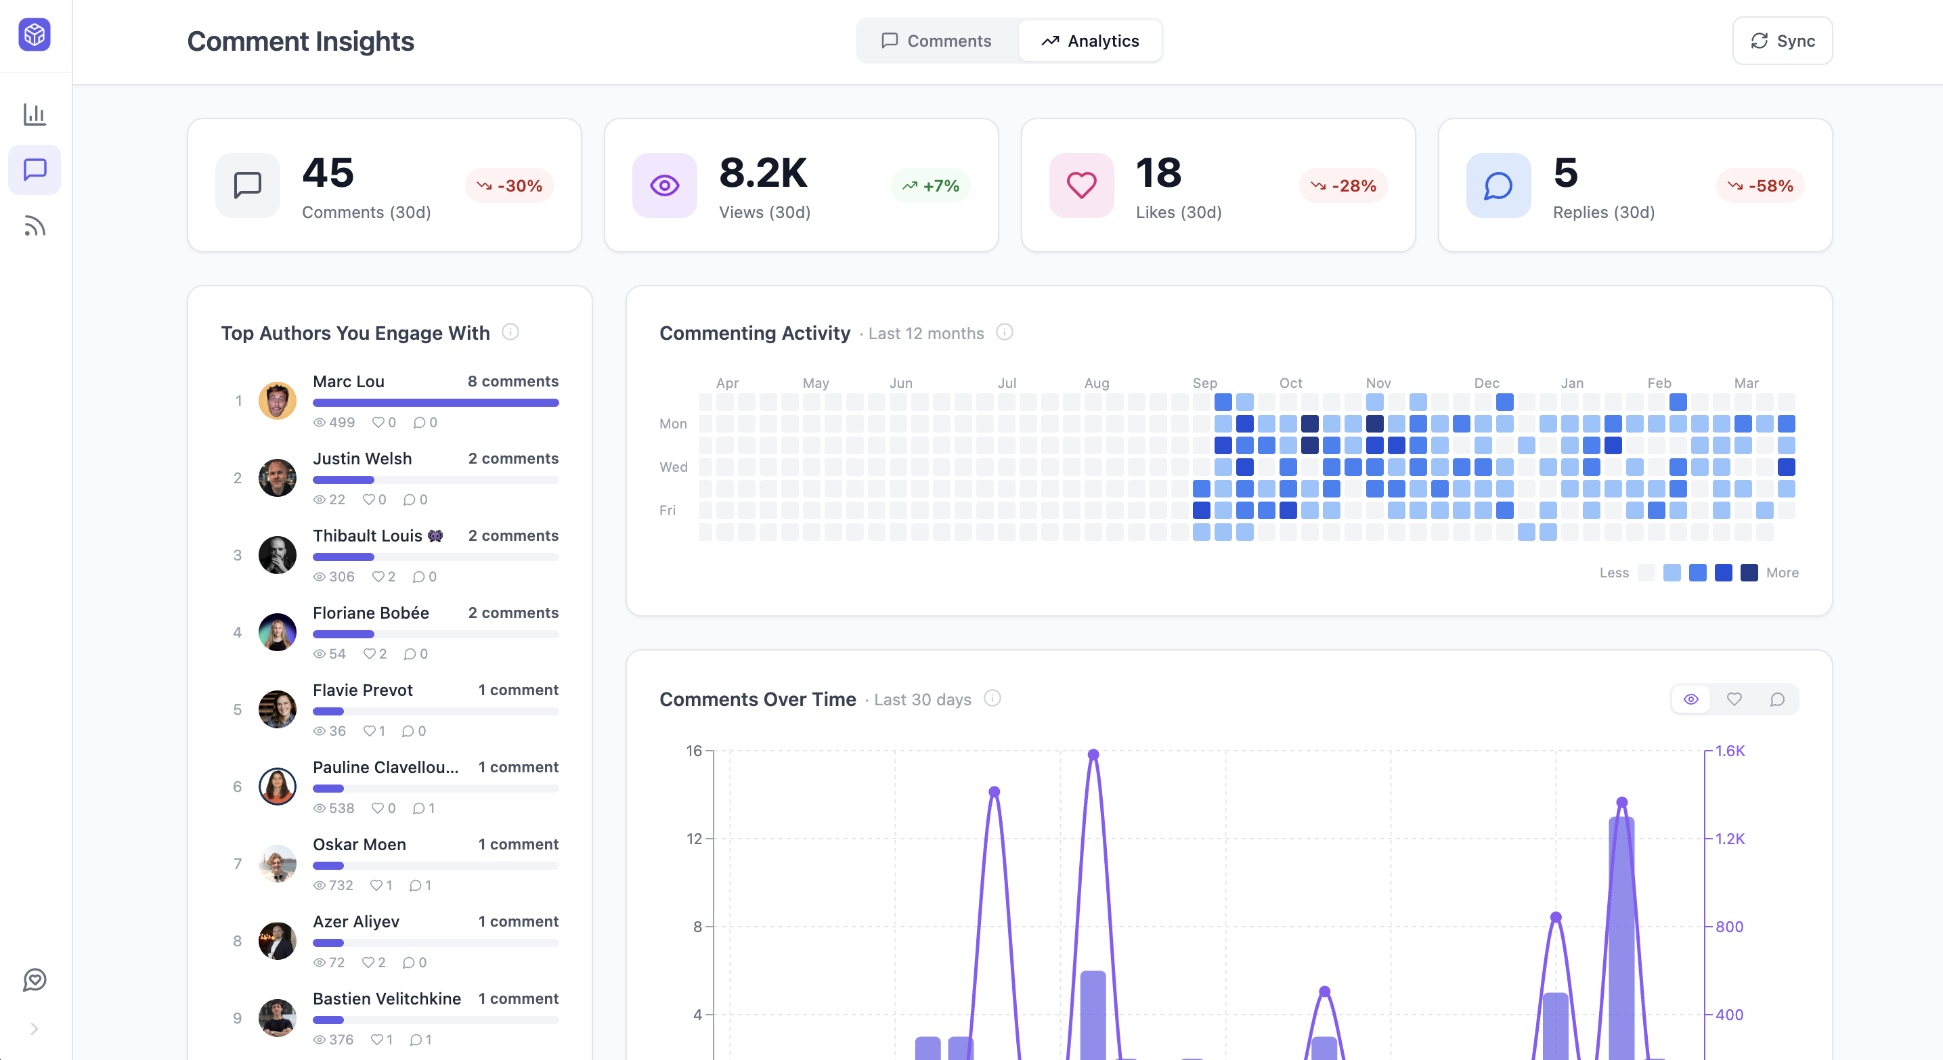Enable the likes heart toggle on Comments Over Time
Screen dimensions: 1943x1060
tap(1734, 699)
